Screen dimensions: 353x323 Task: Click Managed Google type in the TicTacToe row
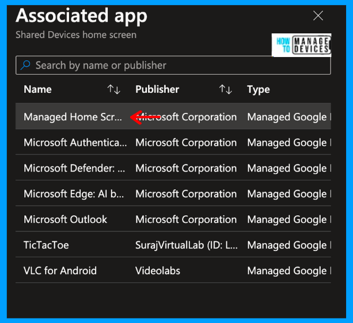(289, 245)
